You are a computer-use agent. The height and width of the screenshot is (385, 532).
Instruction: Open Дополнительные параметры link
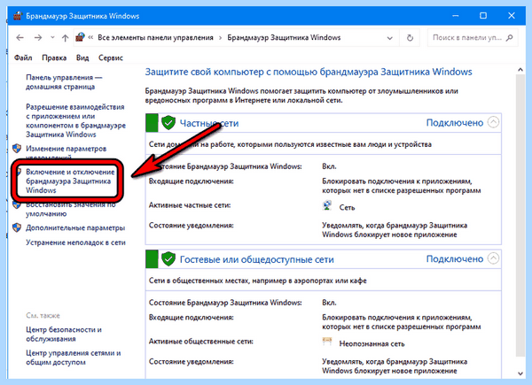coord(75,227)
